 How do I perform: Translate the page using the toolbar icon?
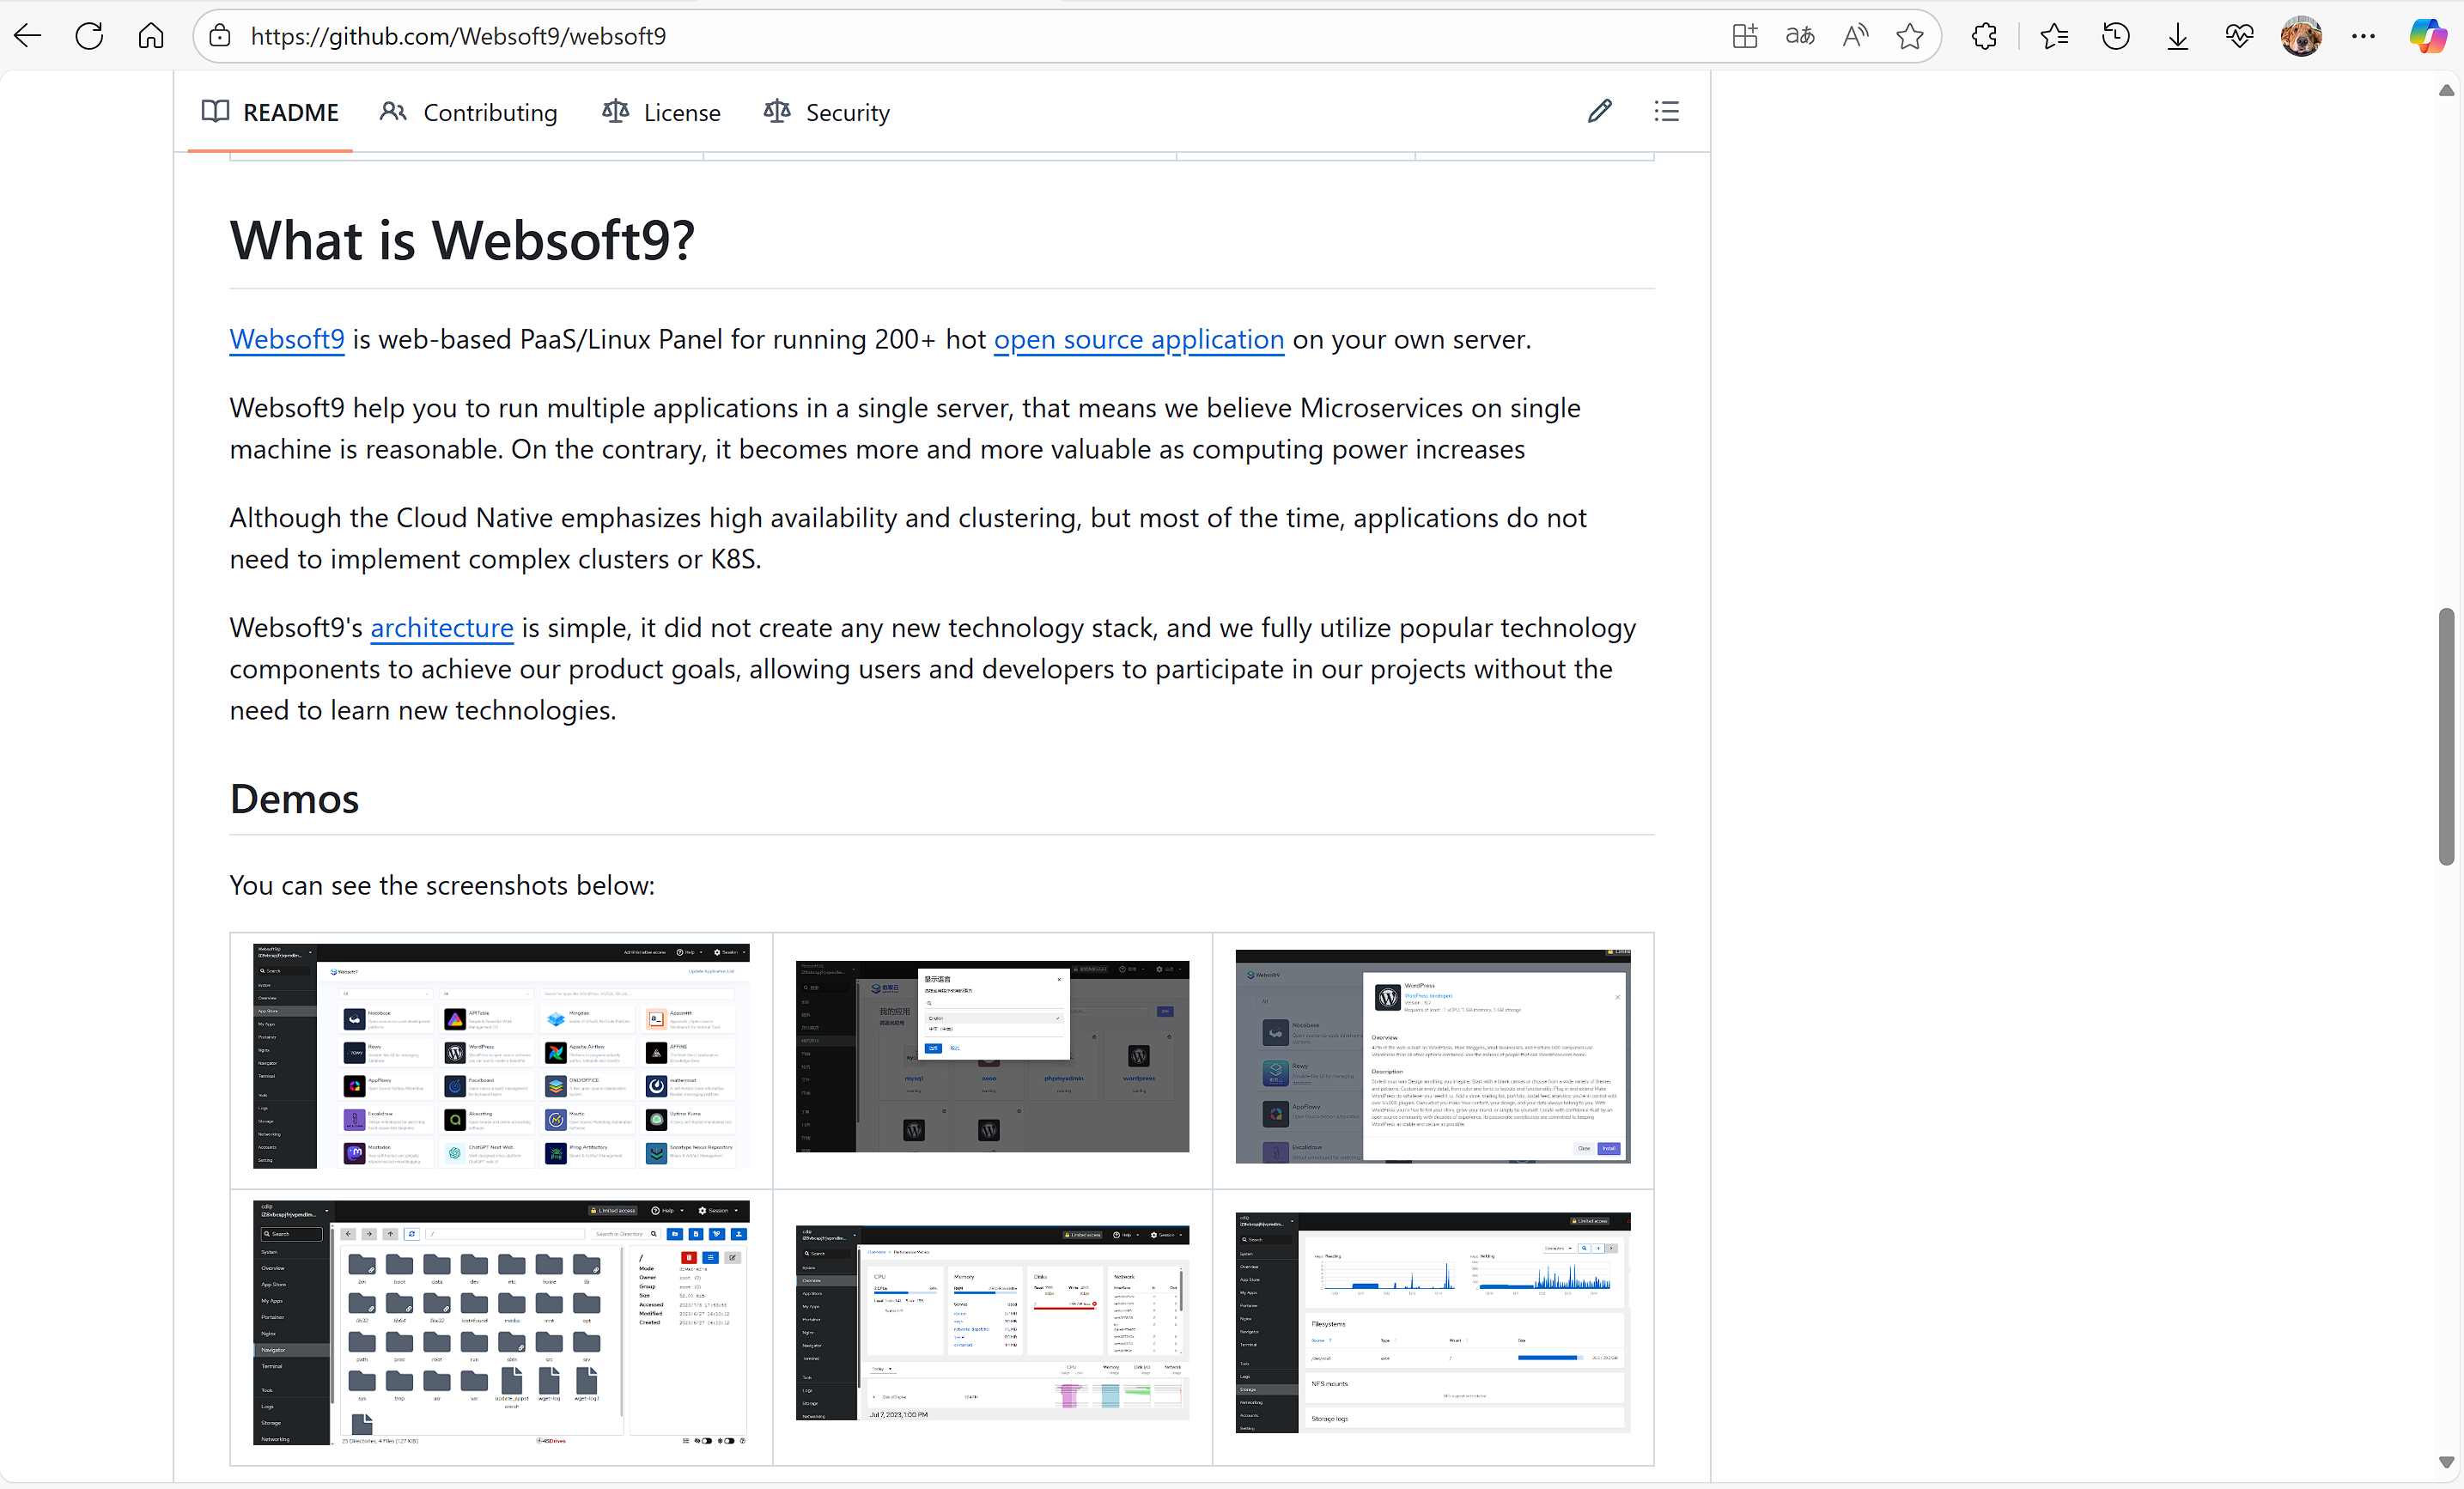pos(1799,36)
